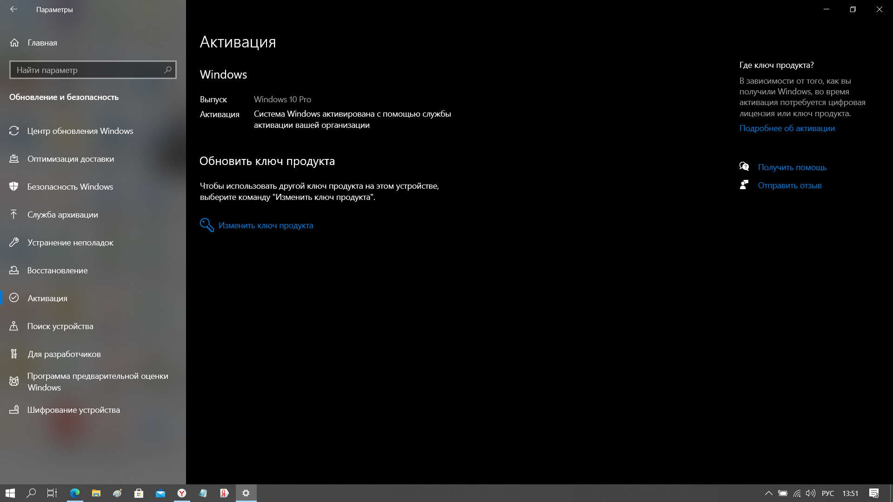893x502 pixels.
Task: Launch Microsoft Edge from taskbar
Action: coord(74,493)
